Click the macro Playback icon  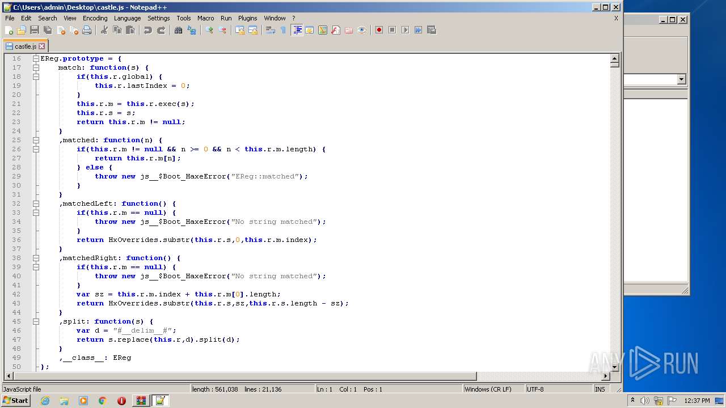click(x=405, y=30)
